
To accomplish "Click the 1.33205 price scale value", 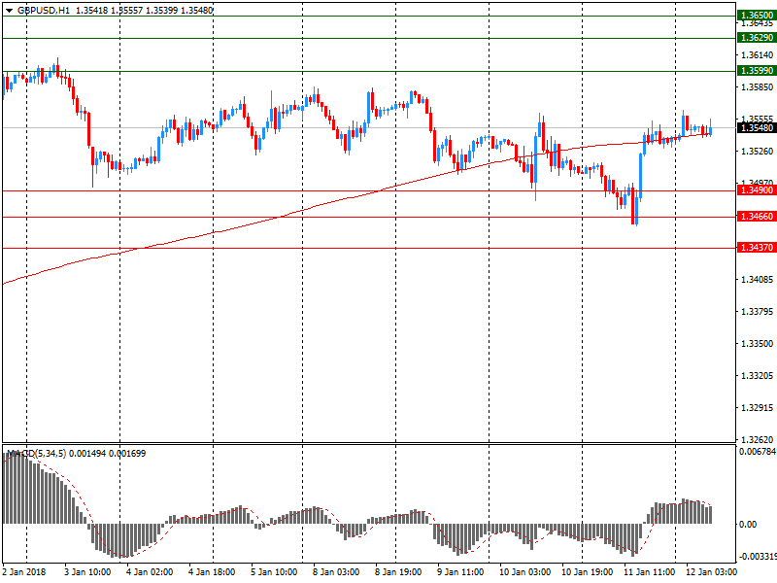I will pos(758,376).
